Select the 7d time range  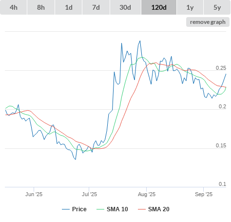(96, 7)
